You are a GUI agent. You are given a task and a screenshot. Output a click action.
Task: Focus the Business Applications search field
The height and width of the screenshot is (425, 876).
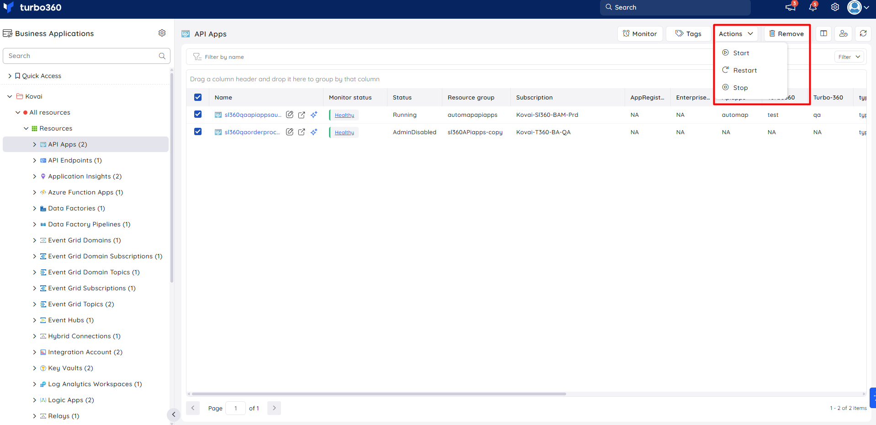point(86,56)
